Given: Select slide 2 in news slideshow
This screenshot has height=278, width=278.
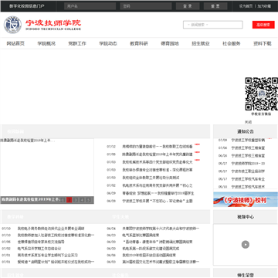Looking at the screenshot, I should click(69, 200).
